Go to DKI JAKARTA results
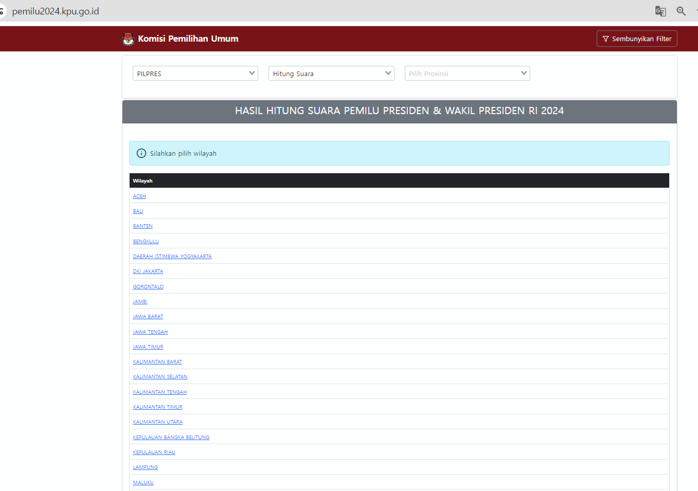This screenshot has width=698, height=491. [x=148, y=271]
